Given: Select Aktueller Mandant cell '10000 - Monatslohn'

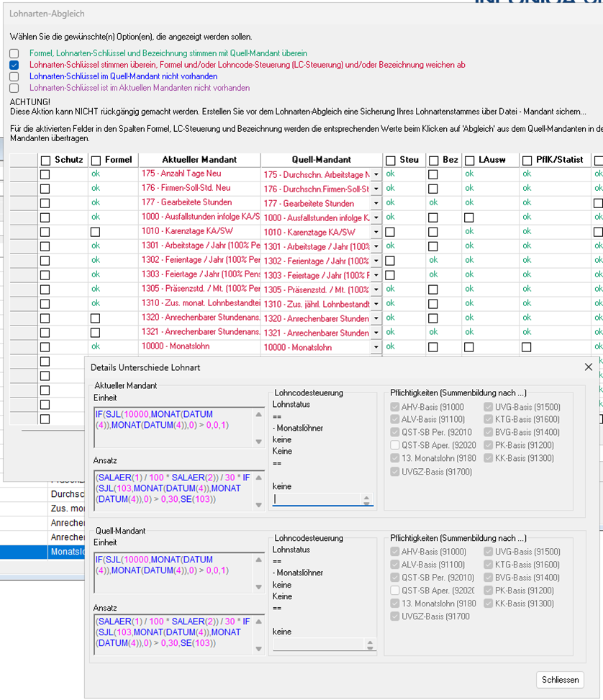Looking at the screenshot, I should pos(199,346).
